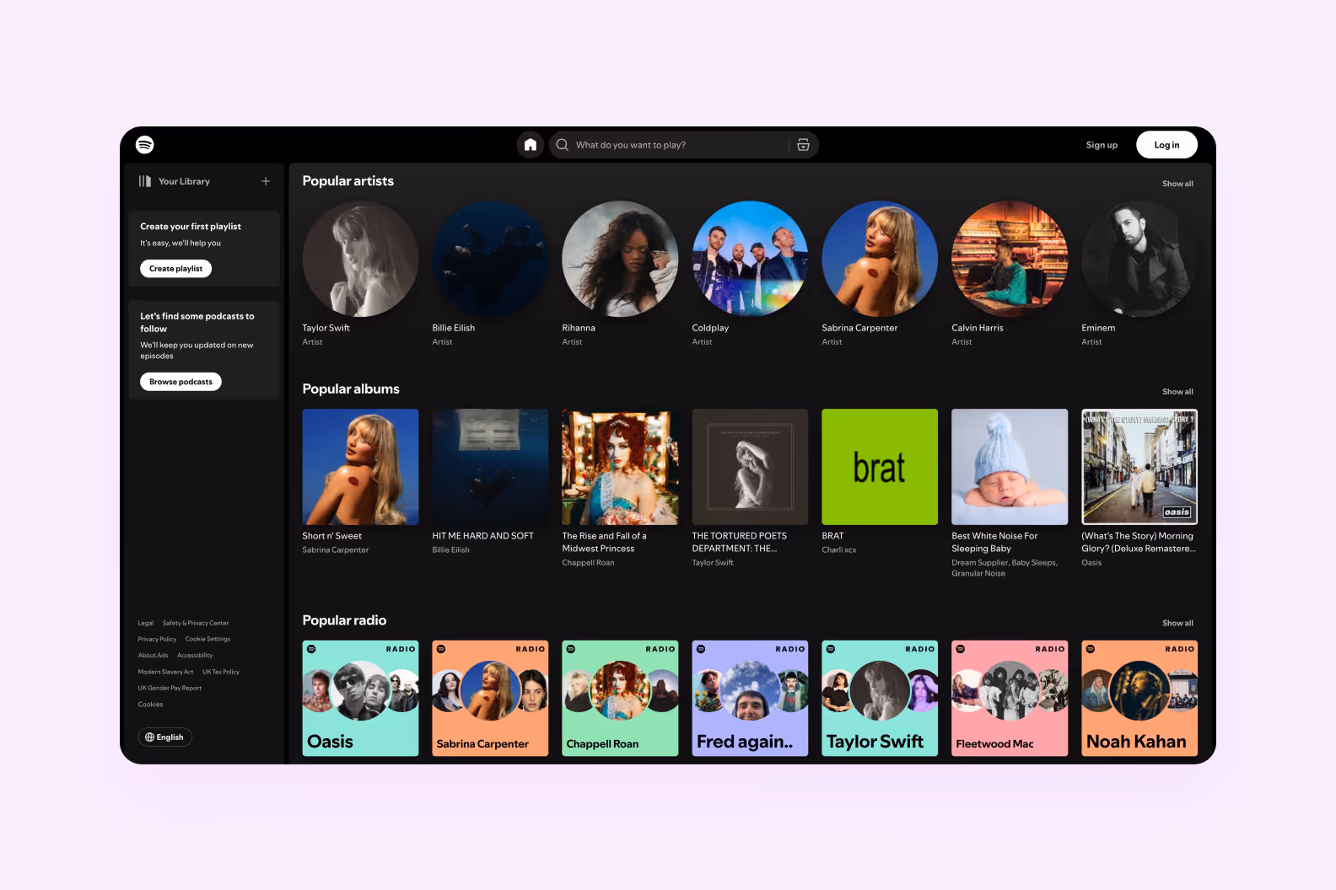Open Modern Slavery Act link
1336x890 pixels.
tap(165, 673)
